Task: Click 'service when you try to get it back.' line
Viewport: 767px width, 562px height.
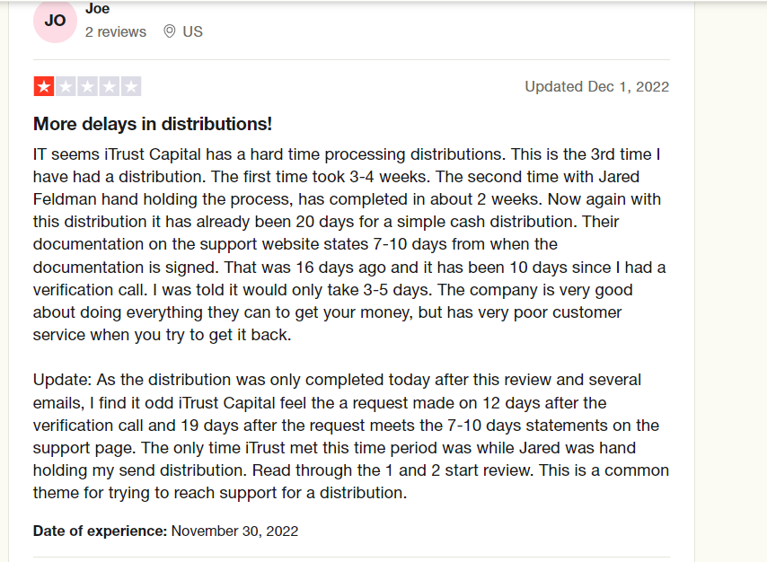Action: pos(162,335)
